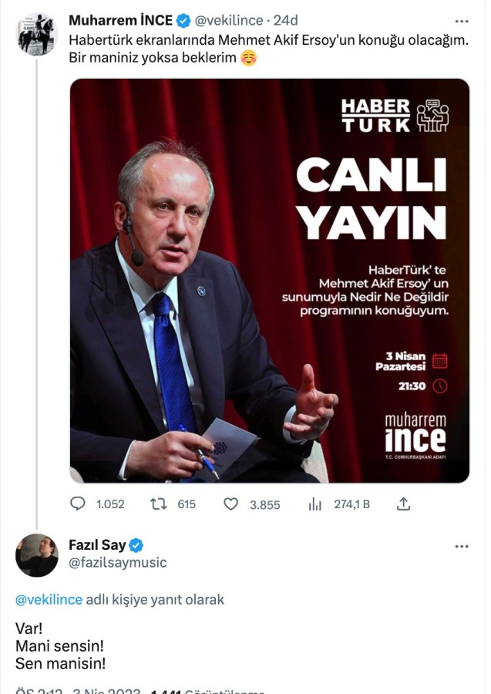491x694 pixels.
Task: Open more options on Fazıl Say reply
Action: tap(462, 546)
